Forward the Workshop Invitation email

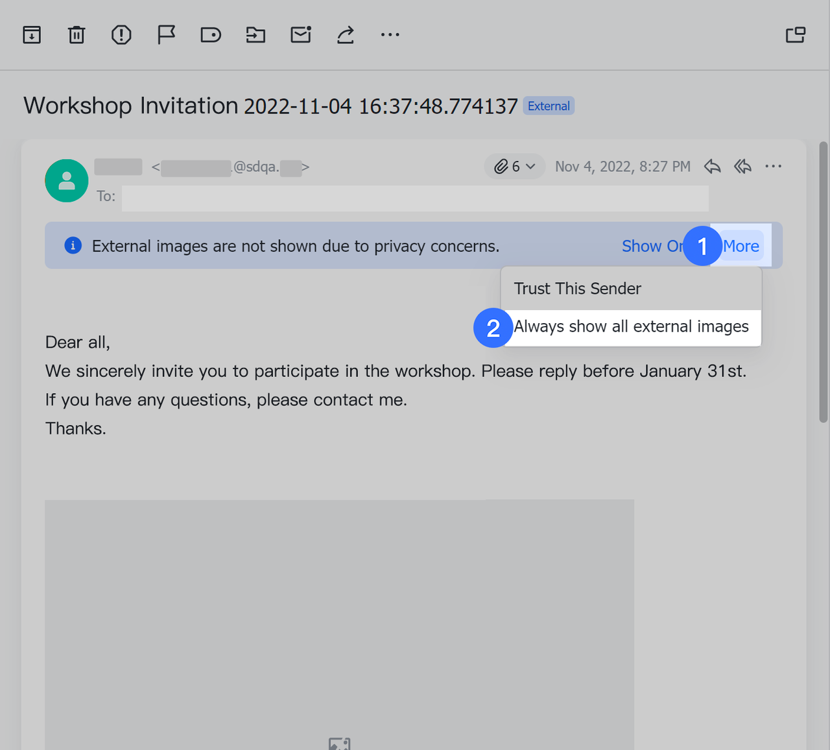345,34
